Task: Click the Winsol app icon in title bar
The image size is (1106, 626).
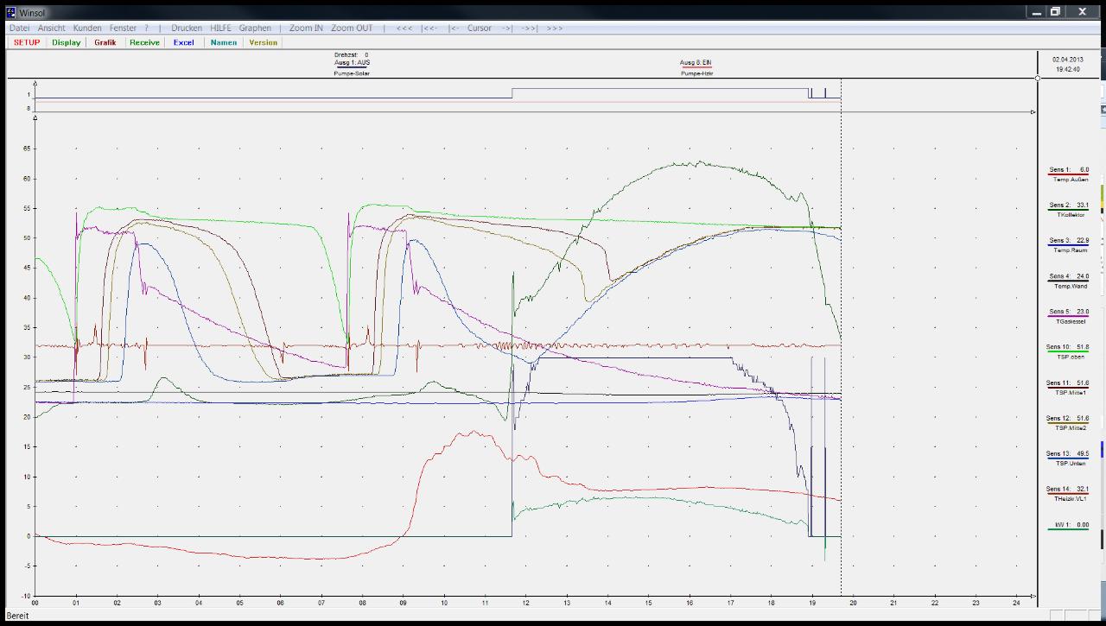Action: coord(10,12)
